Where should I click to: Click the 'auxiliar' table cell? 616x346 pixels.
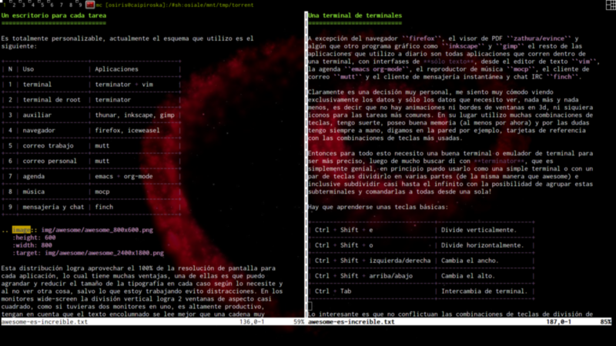pyautogui.click(x=37, y=115)
